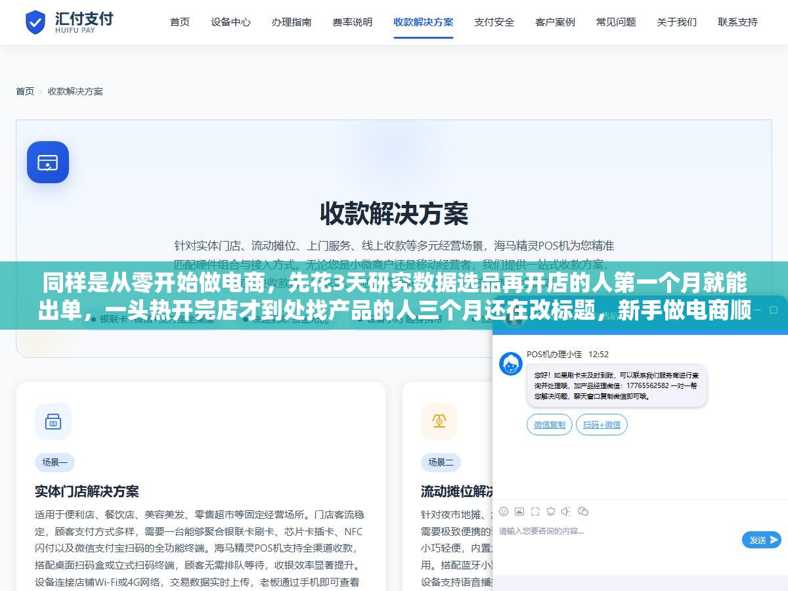Click the 扫码+微信 button in chat
The width and height of the screenshot is (788, 591).
pyautogui.click(x=602, y=425)
